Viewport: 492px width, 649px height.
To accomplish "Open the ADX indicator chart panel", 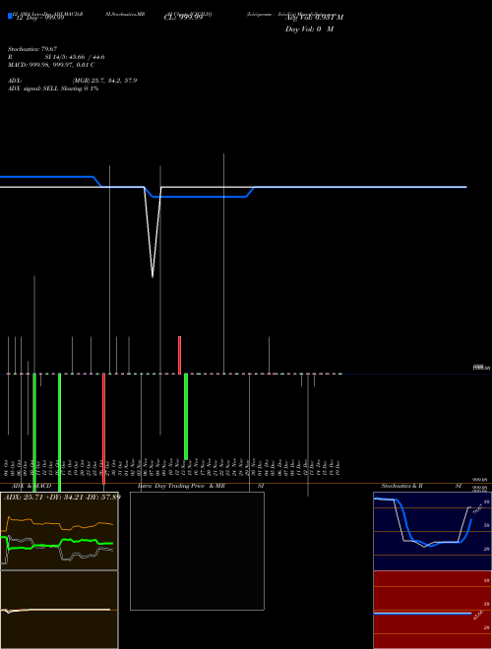I will (x=59, y=531).
